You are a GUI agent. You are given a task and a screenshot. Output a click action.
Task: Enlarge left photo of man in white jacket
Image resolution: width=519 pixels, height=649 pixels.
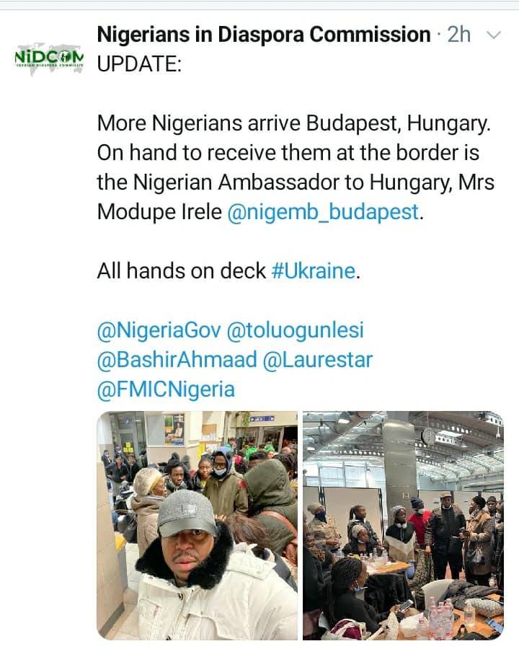[x=197, y=526]
